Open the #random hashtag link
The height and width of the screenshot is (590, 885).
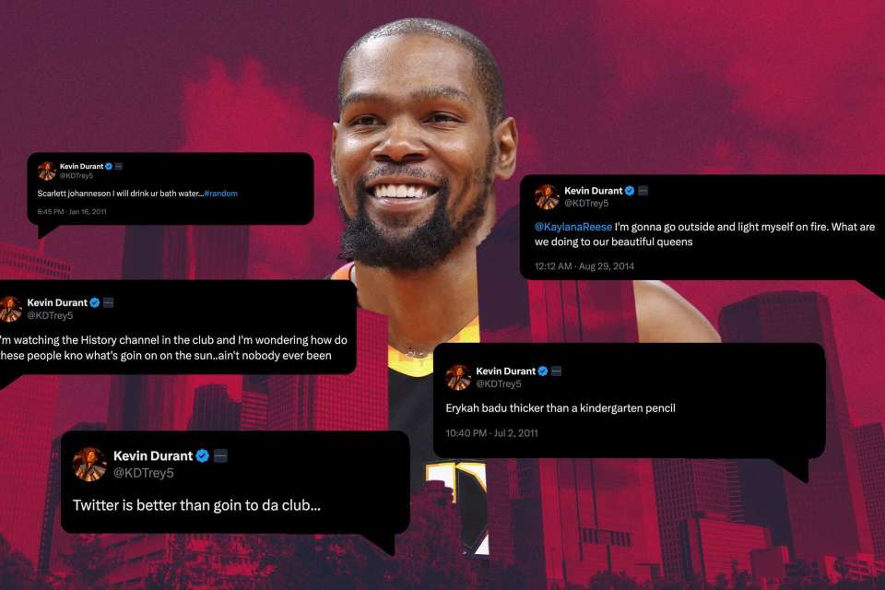(220, 193)
